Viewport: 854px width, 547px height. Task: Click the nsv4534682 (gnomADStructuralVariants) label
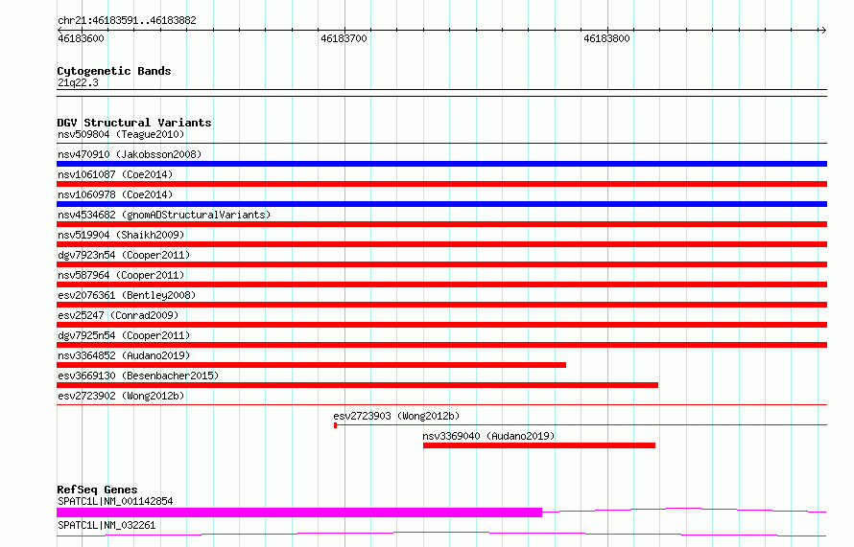click(x=164, y=215)
